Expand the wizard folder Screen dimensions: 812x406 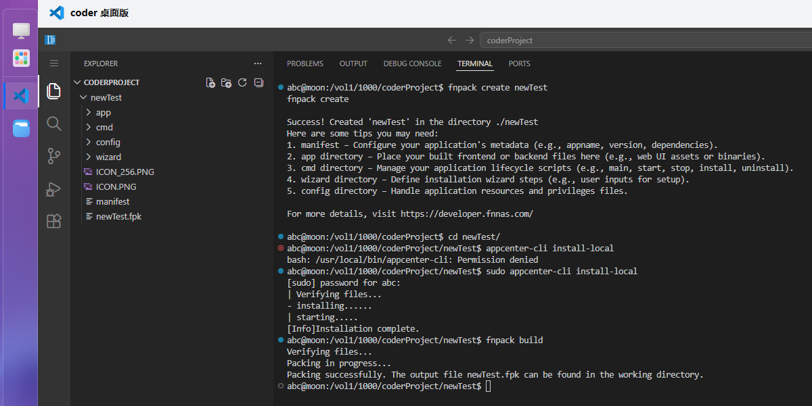click(108, 157)
